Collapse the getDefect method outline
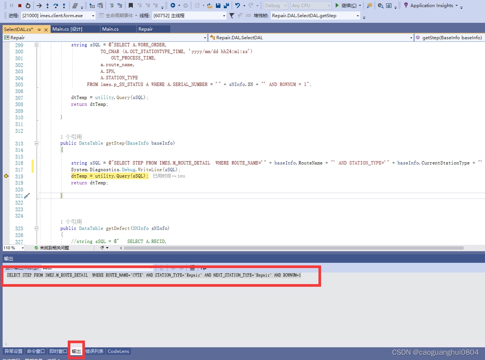The height and width of the screenshot is (360, 485). (x=37, y=228)
